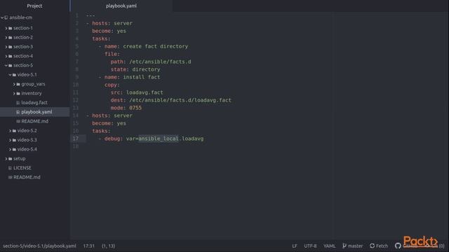
Task: Click on 'install fact' task name
Action: click(x=142, y=77)
